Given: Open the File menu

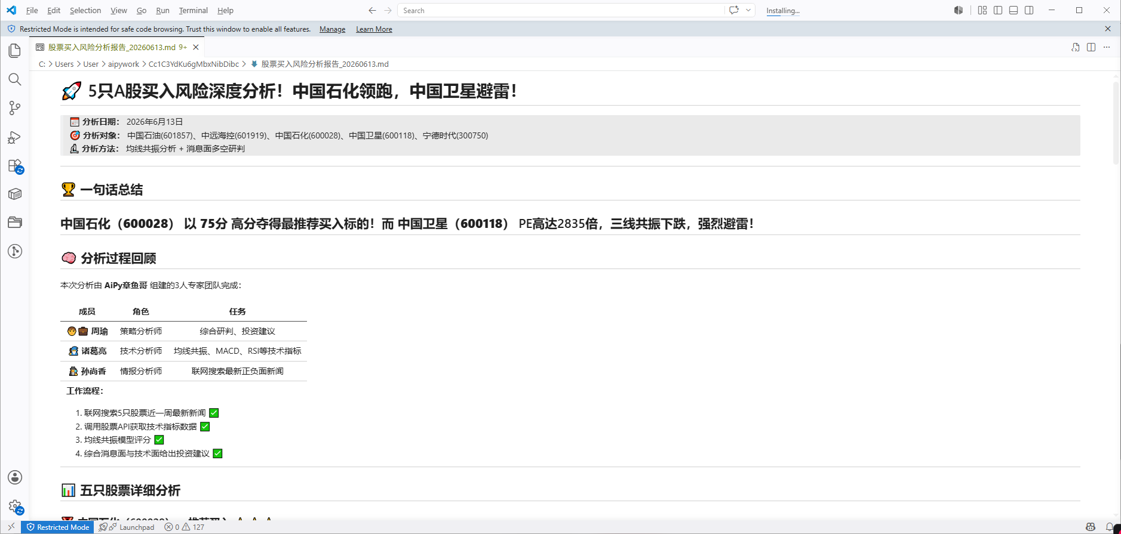Looking at the screenshot, I should click(32, 10).
